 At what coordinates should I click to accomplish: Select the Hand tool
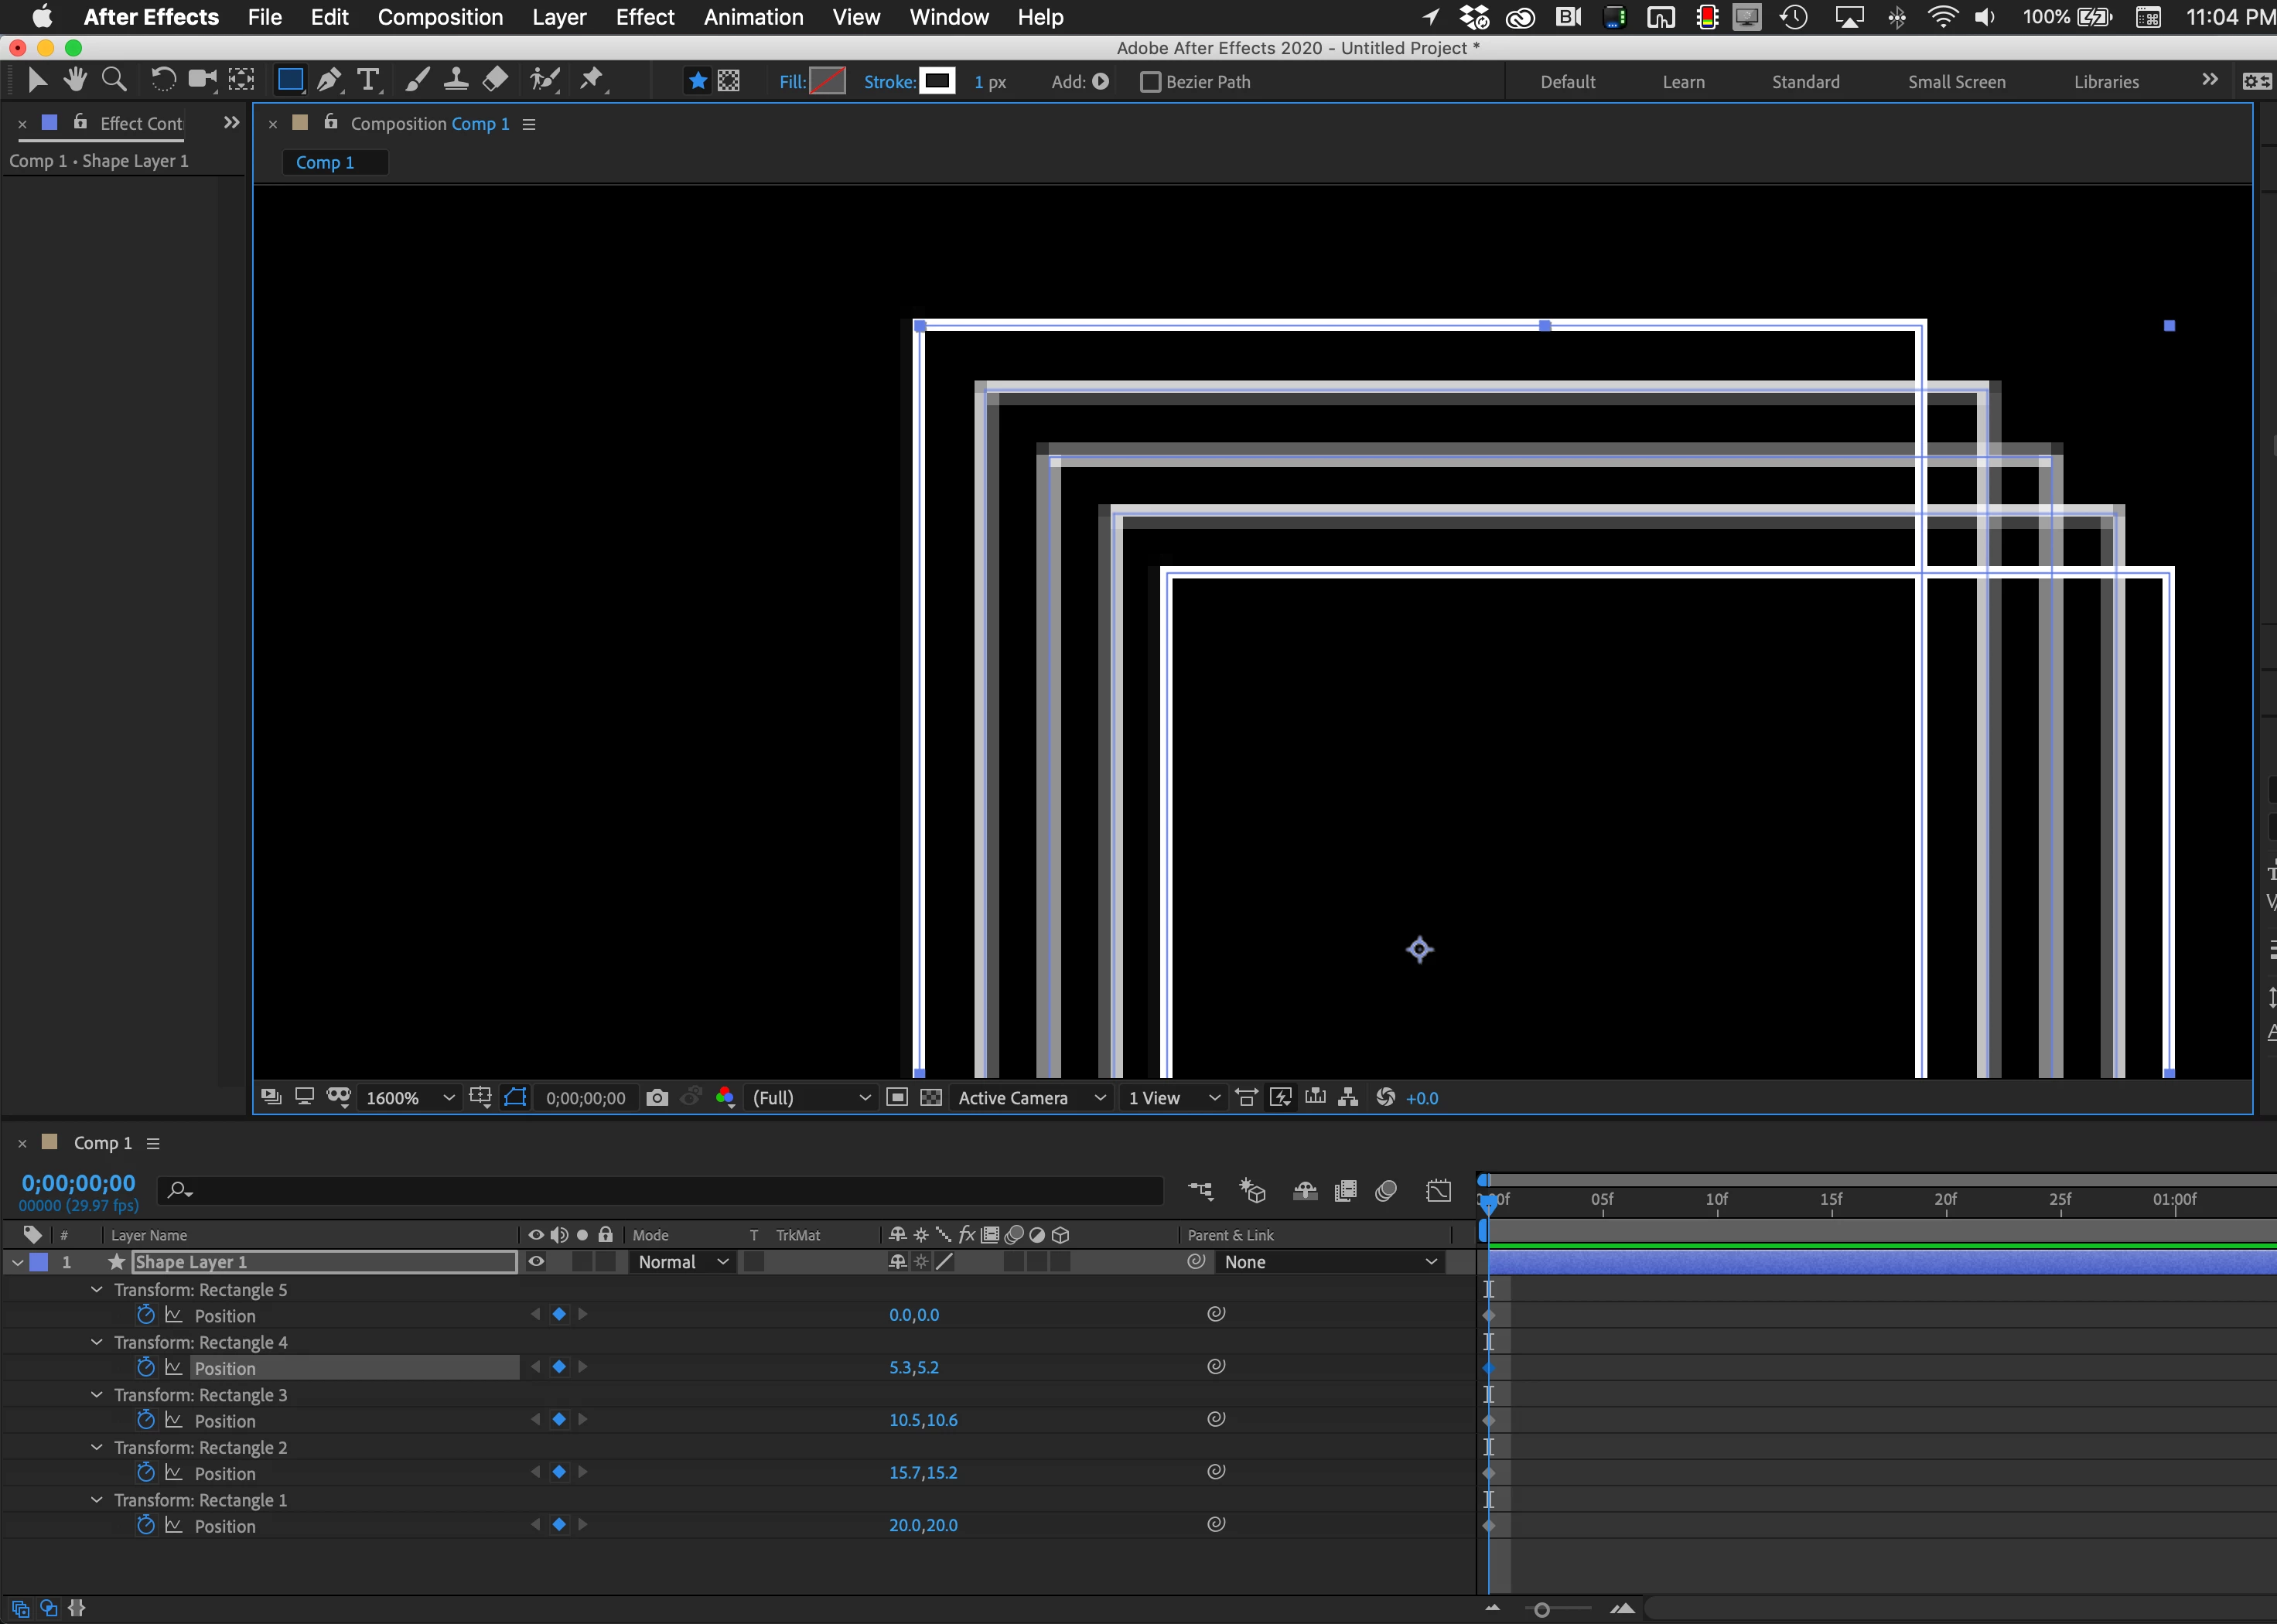pos(75,80)
